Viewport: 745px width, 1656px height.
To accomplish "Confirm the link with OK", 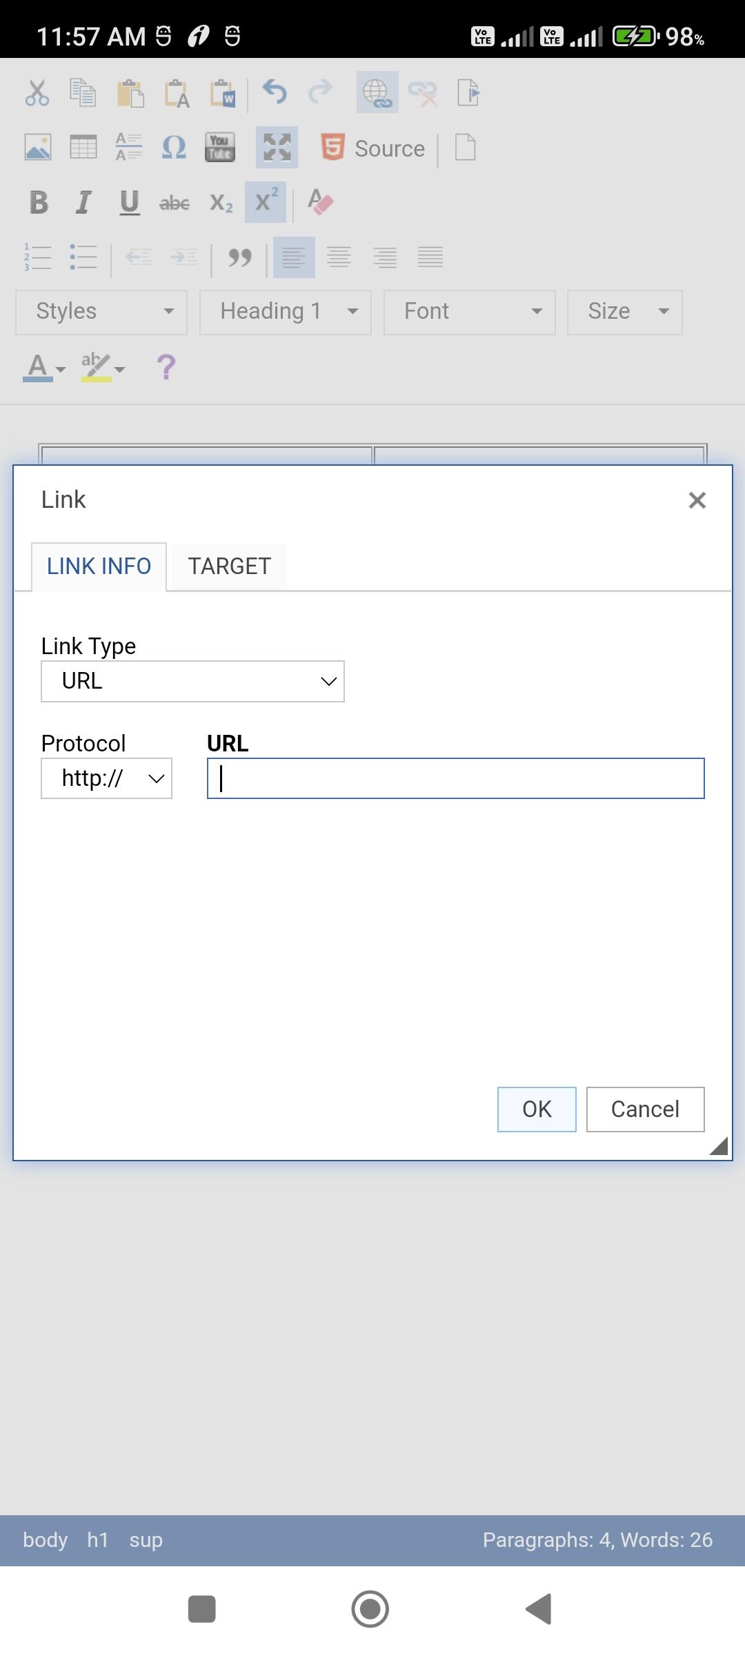I will tap(537, 1110).
